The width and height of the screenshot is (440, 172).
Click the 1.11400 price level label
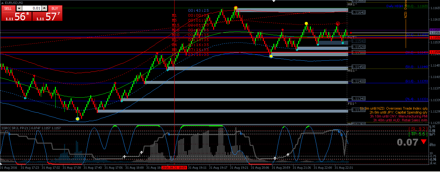pyautogui.click(x=358, y=81)
